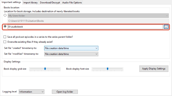Click the Books location group label

click(12, 8)
